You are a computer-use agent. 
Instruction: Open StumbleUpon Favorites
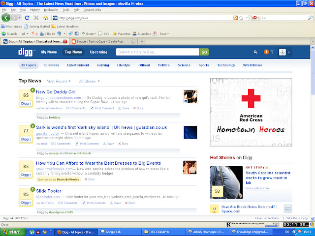pyautogui.click(x=122, y=34)
